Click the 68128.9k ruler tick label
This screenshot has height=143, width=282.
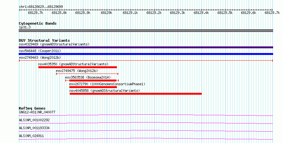pyautogui.click(x=83, y=13)
